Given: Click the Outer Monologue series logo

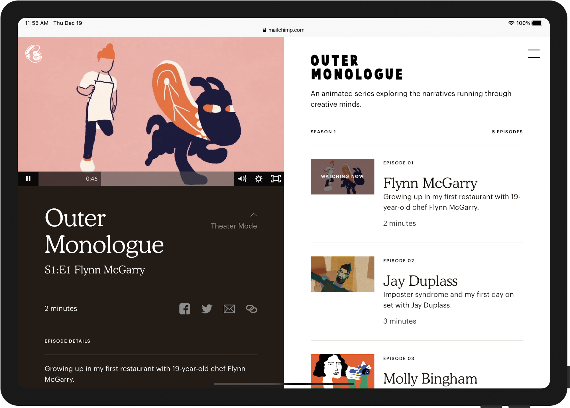Looking at the screenshot, I should [x=356, y=67].
